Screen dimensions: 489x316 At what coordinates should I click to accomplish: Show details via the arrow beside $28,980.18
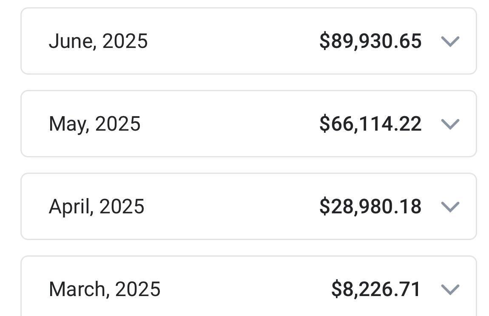450,207
